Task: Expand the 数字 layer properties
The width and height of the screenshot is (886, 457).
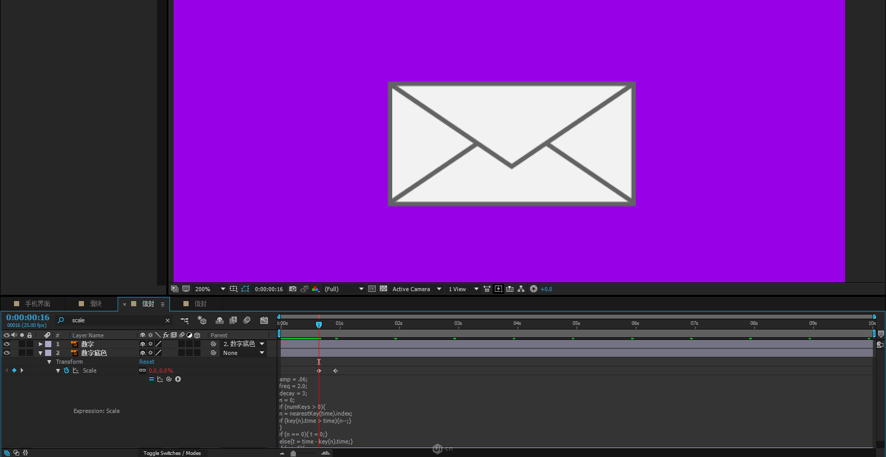Action: pyautogui.click(x=40, y=344)
